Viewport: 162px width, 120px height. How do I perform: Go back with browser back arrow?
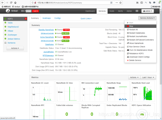(x=3, y=2)
